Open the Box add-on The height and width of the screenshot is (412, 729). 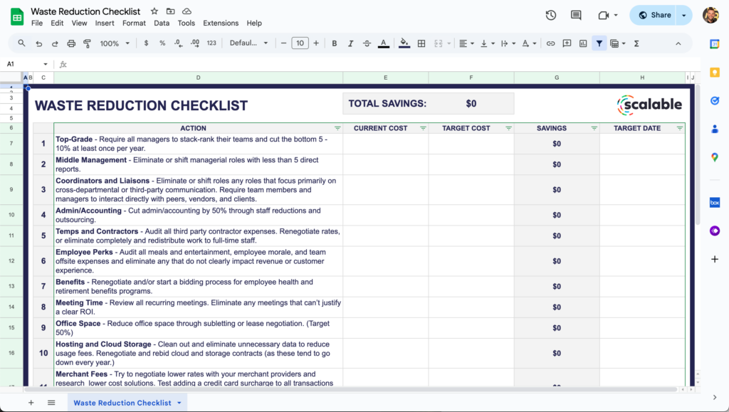click(x=715, y=203)
